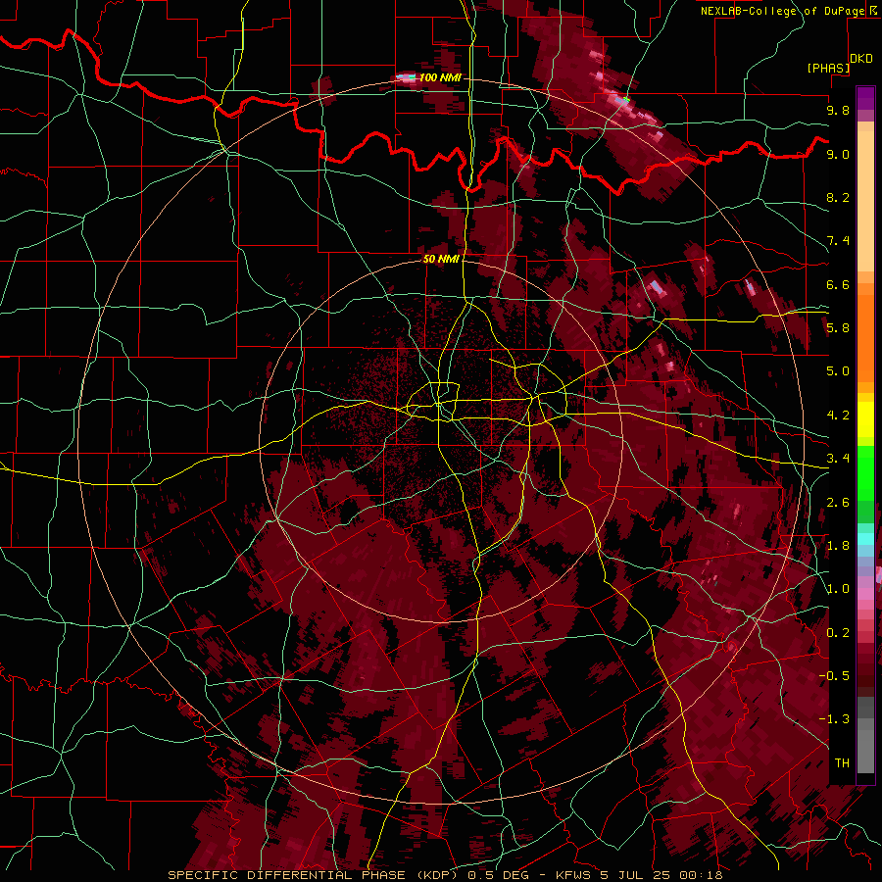
Task: Click the 5.0 scale value
Action: click(x=838, y=371)
